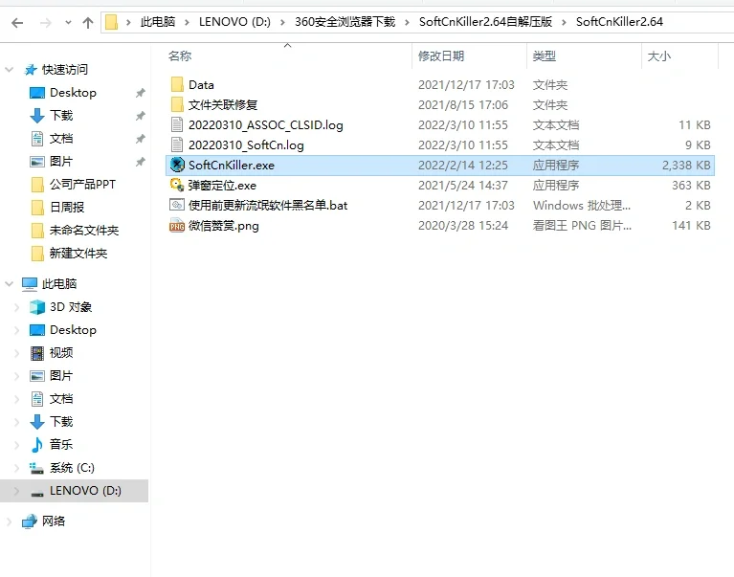The height and width of the screenshot is (577, 734).
Task: Expand the chevron before 此电脑 in the address bar
Action: pyautogui.click(x=128, y=22)
